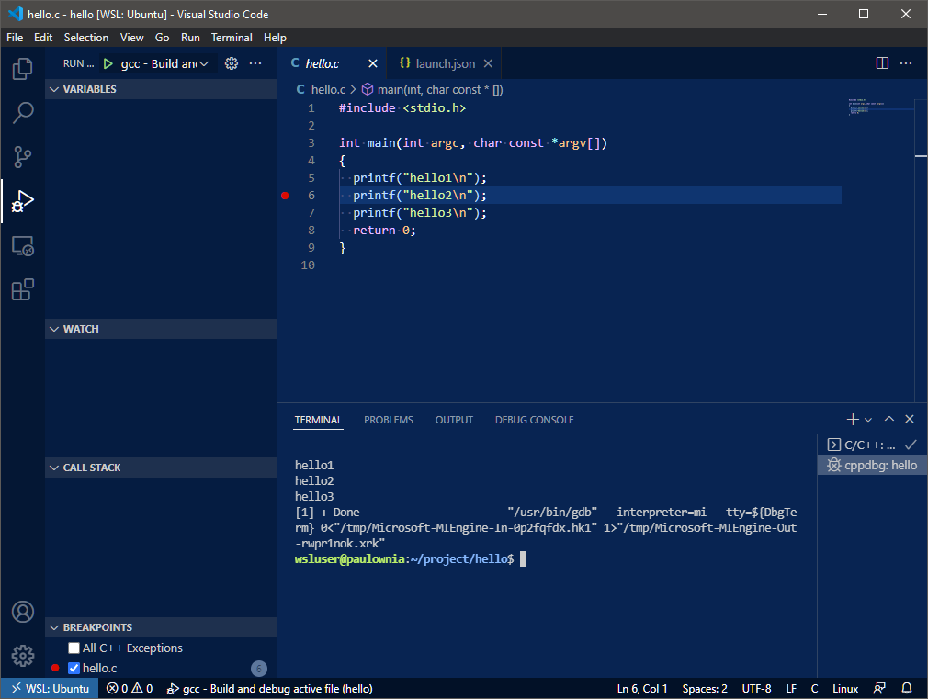Open the Accounts icon in activity bar
Screen dimensions: 928x699
pos(22,612)
